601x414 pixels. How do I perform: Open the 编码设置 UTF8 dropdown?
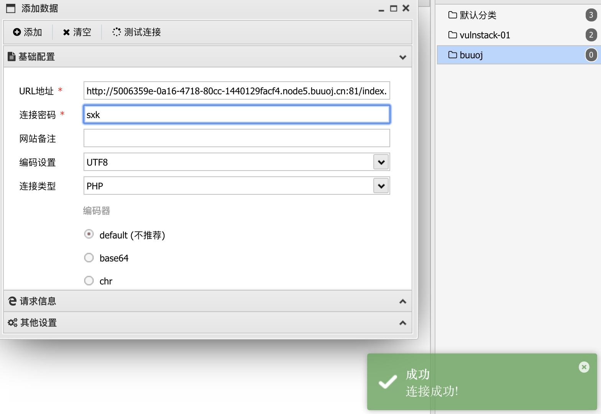click(381, 162)
